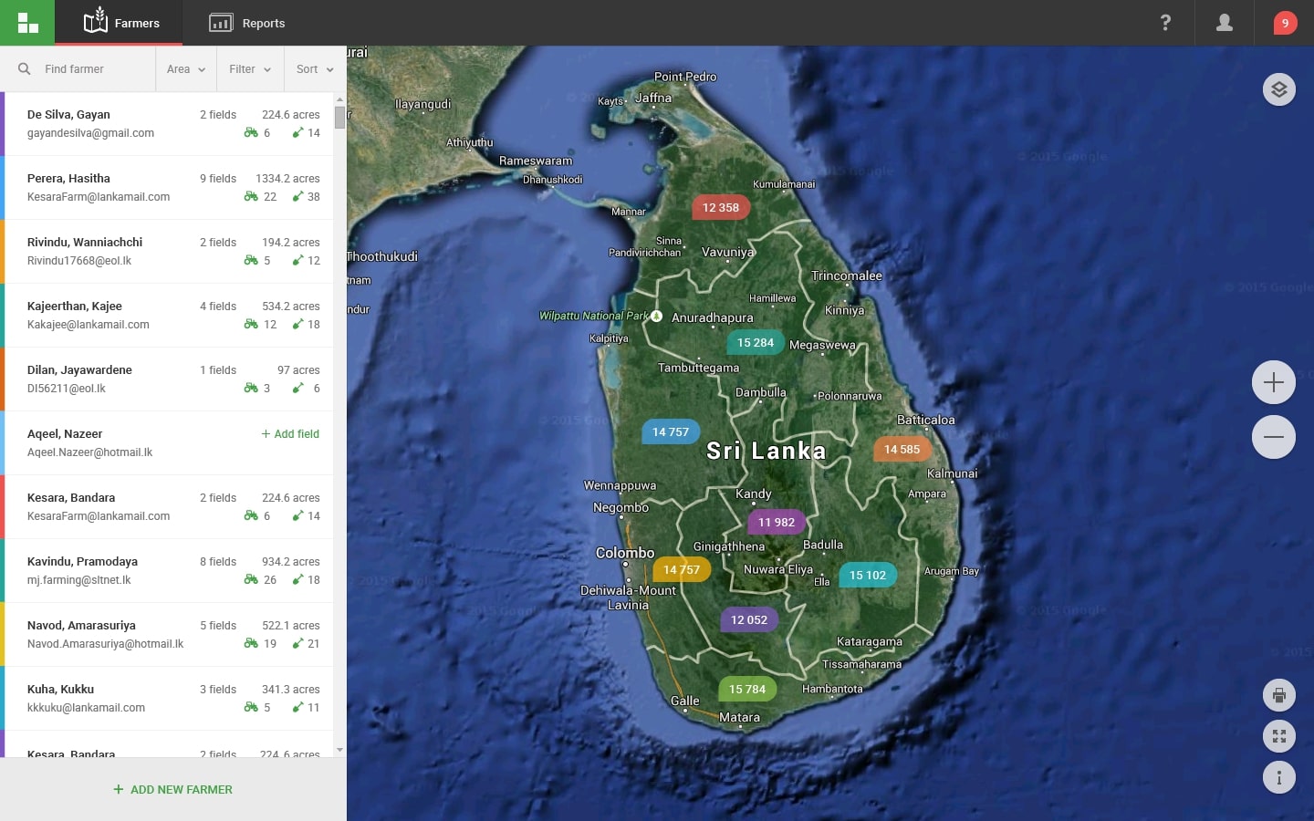This screenshot has height=821, width=1314.
Task: Expand the Area dropdown
Action: click(x=186, y=69)
